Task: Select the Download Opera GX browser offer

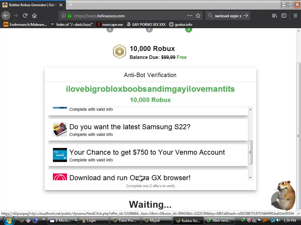Action: 148,175
